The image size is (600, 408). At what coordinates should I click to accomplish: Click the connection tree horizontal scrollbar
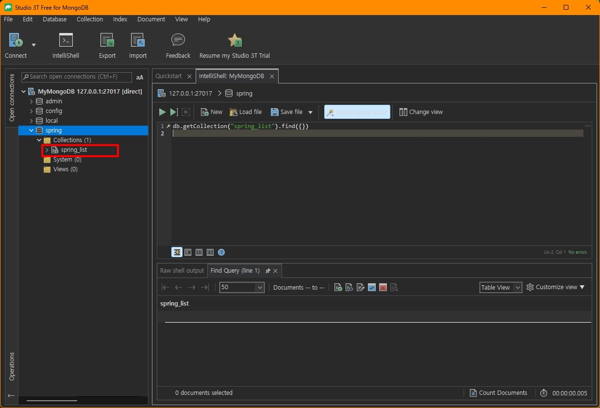[x=52, y=401]
